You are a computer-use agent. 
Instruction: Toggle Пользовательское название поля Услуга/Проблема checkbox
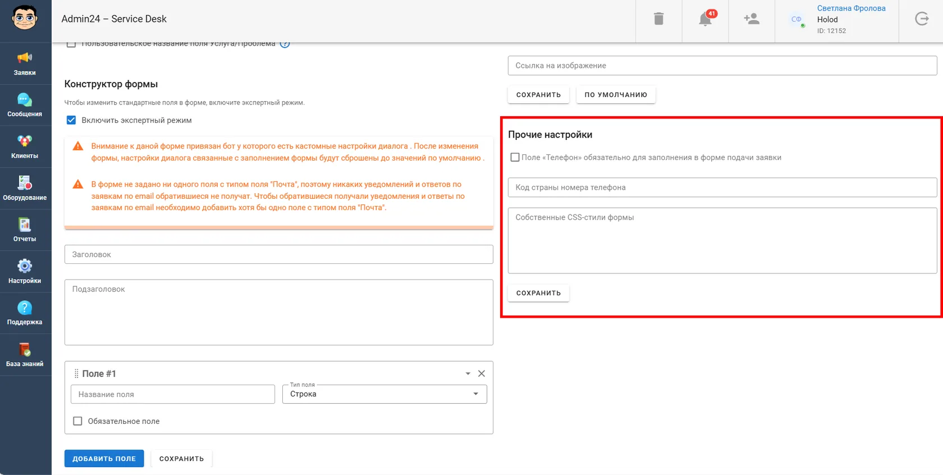(x=71, y=44)
